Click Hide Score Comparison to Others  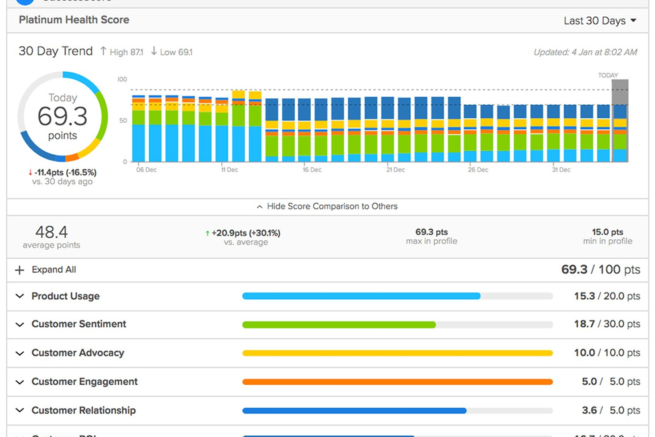click(x=332, y=206)
